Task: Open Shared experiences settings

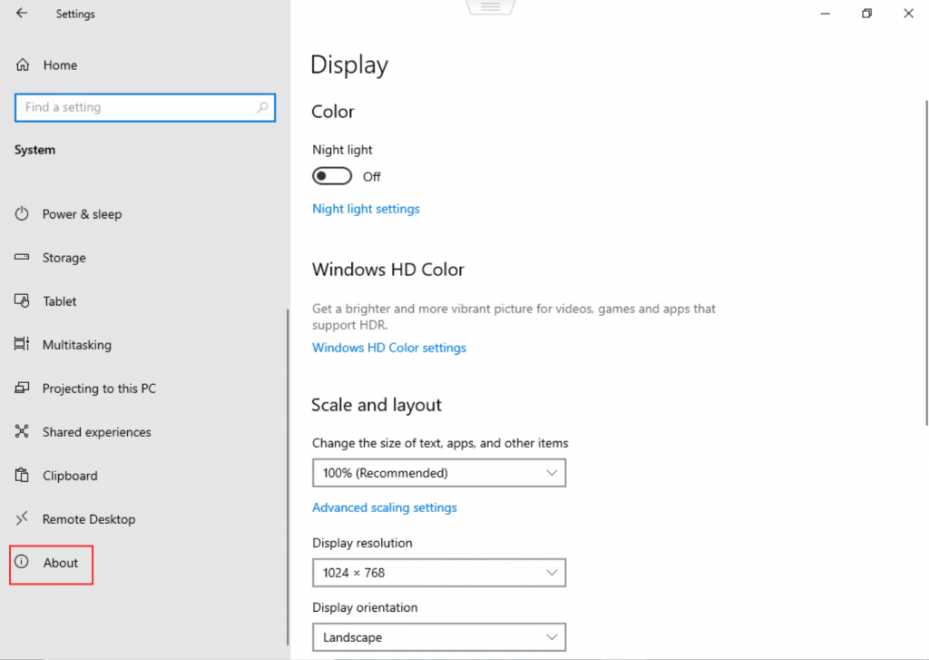Action: click(x=96, y=432)
